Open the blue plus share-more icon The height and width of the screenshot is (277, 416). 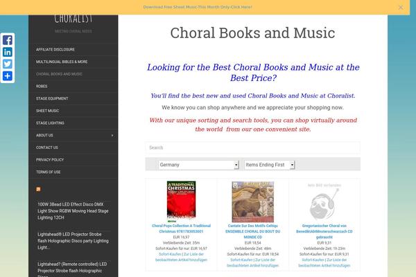click(x=8, y=75)
